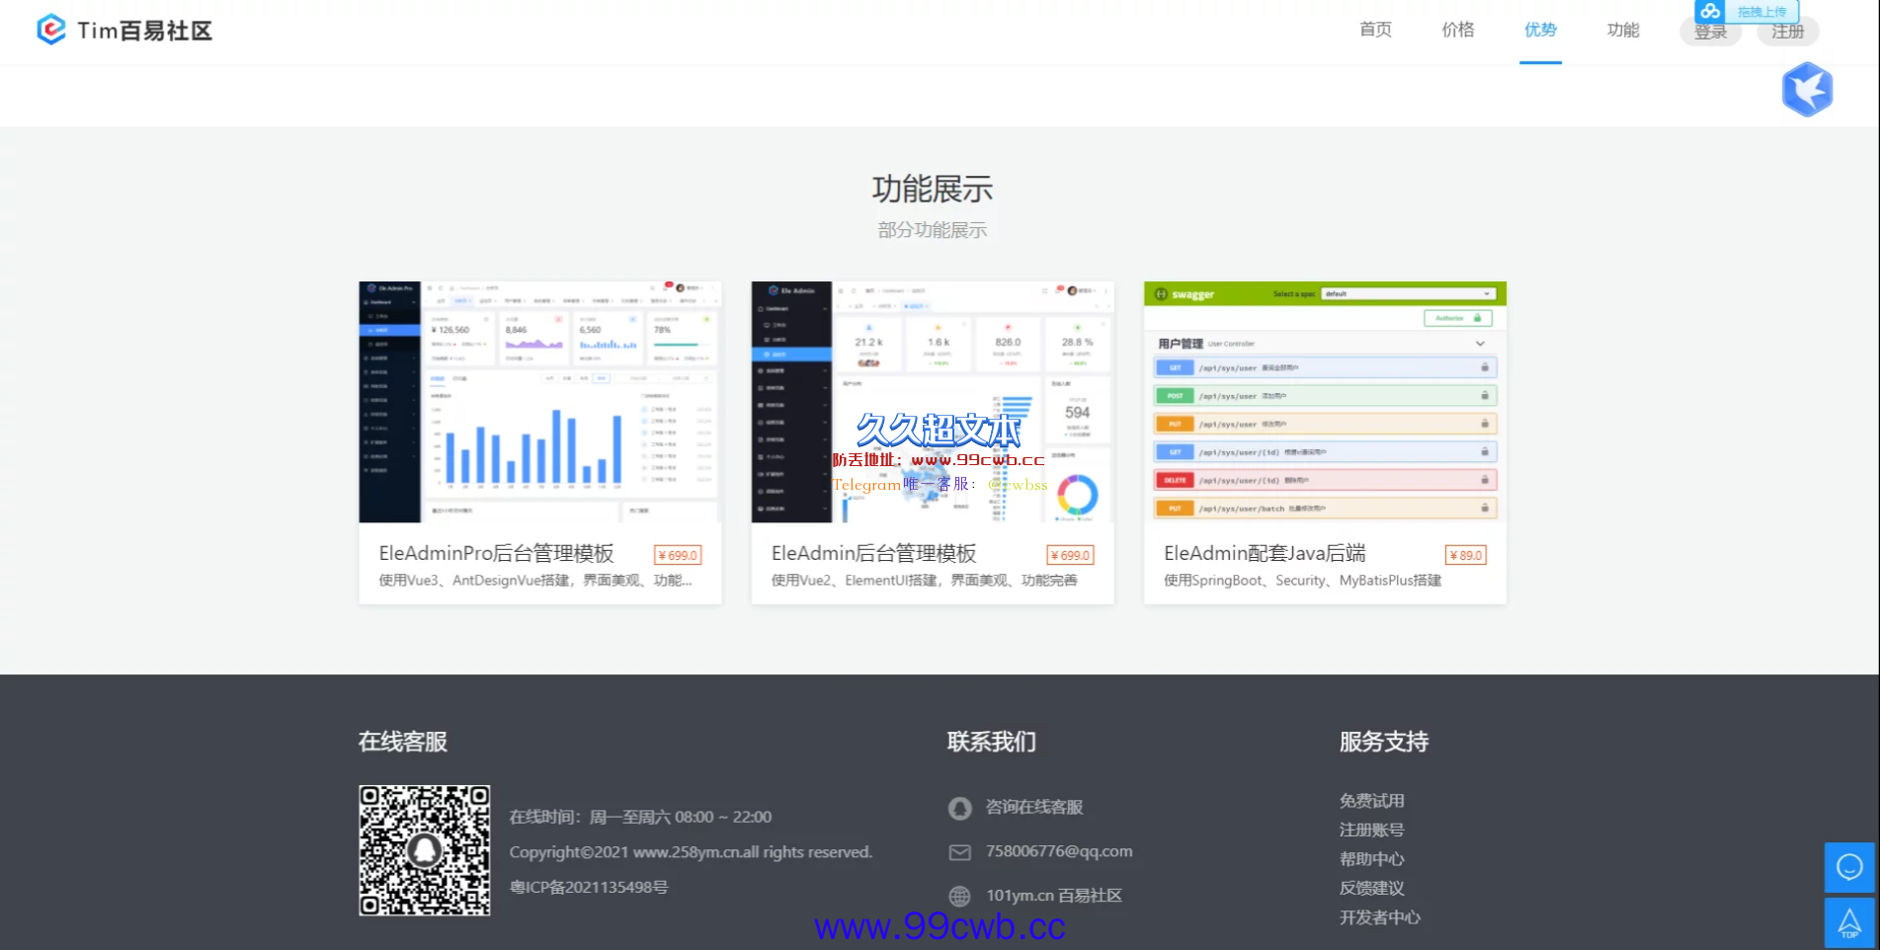The image size is (1880, 950).
Task: Click the blue bird hexagon icon
Action: 1808,89
